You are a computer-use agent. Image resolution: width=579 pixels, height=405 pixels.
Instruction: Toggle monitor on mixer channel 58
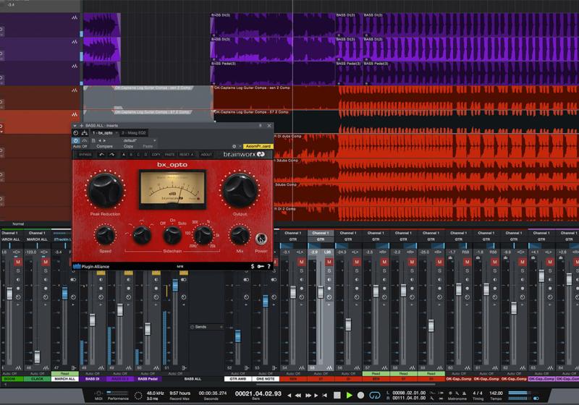coord(412,280)
